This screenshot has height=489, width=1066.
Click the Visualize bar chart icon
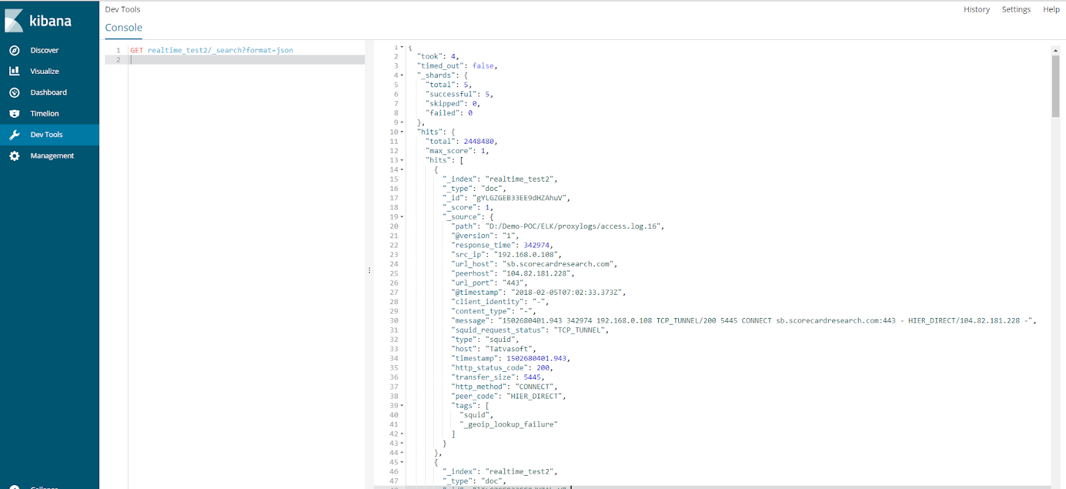tap(15, 71)
